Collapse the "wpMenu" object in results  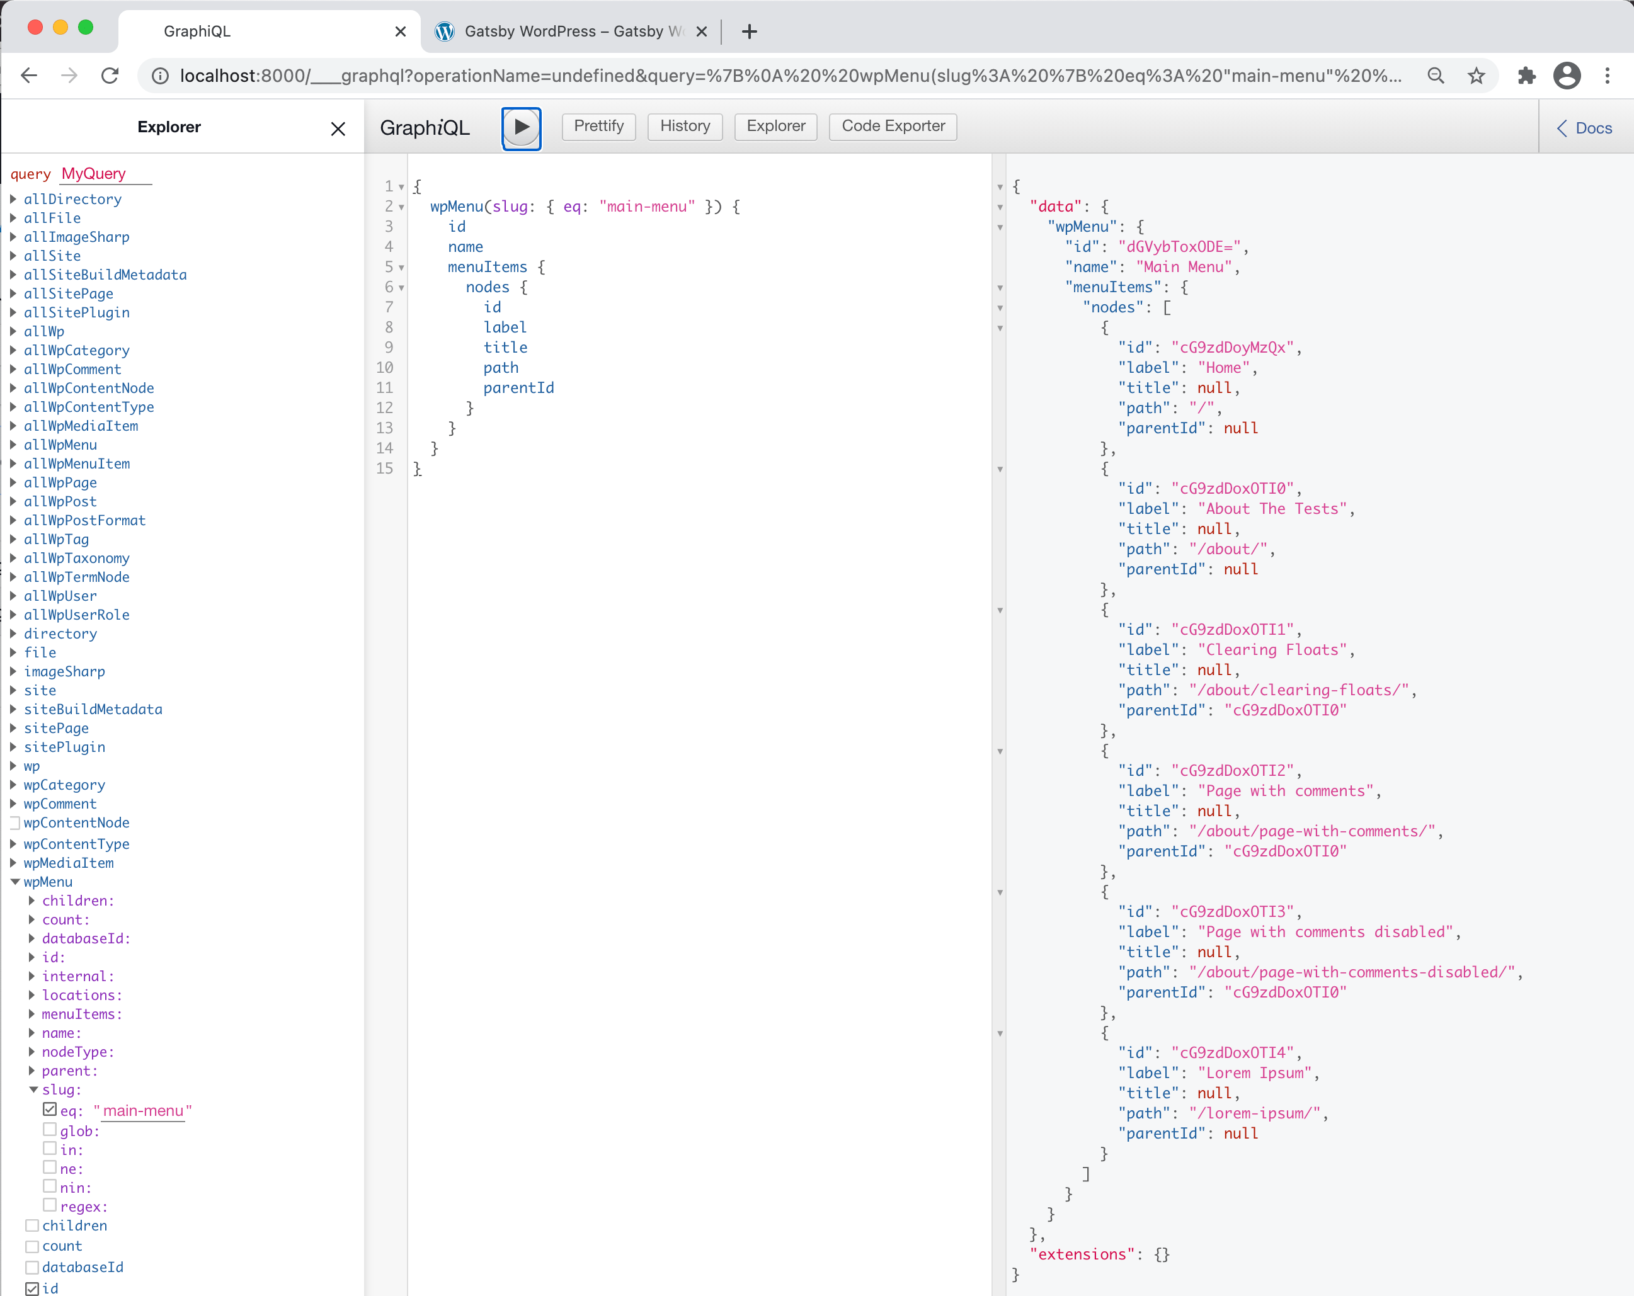click(1000, 227)
